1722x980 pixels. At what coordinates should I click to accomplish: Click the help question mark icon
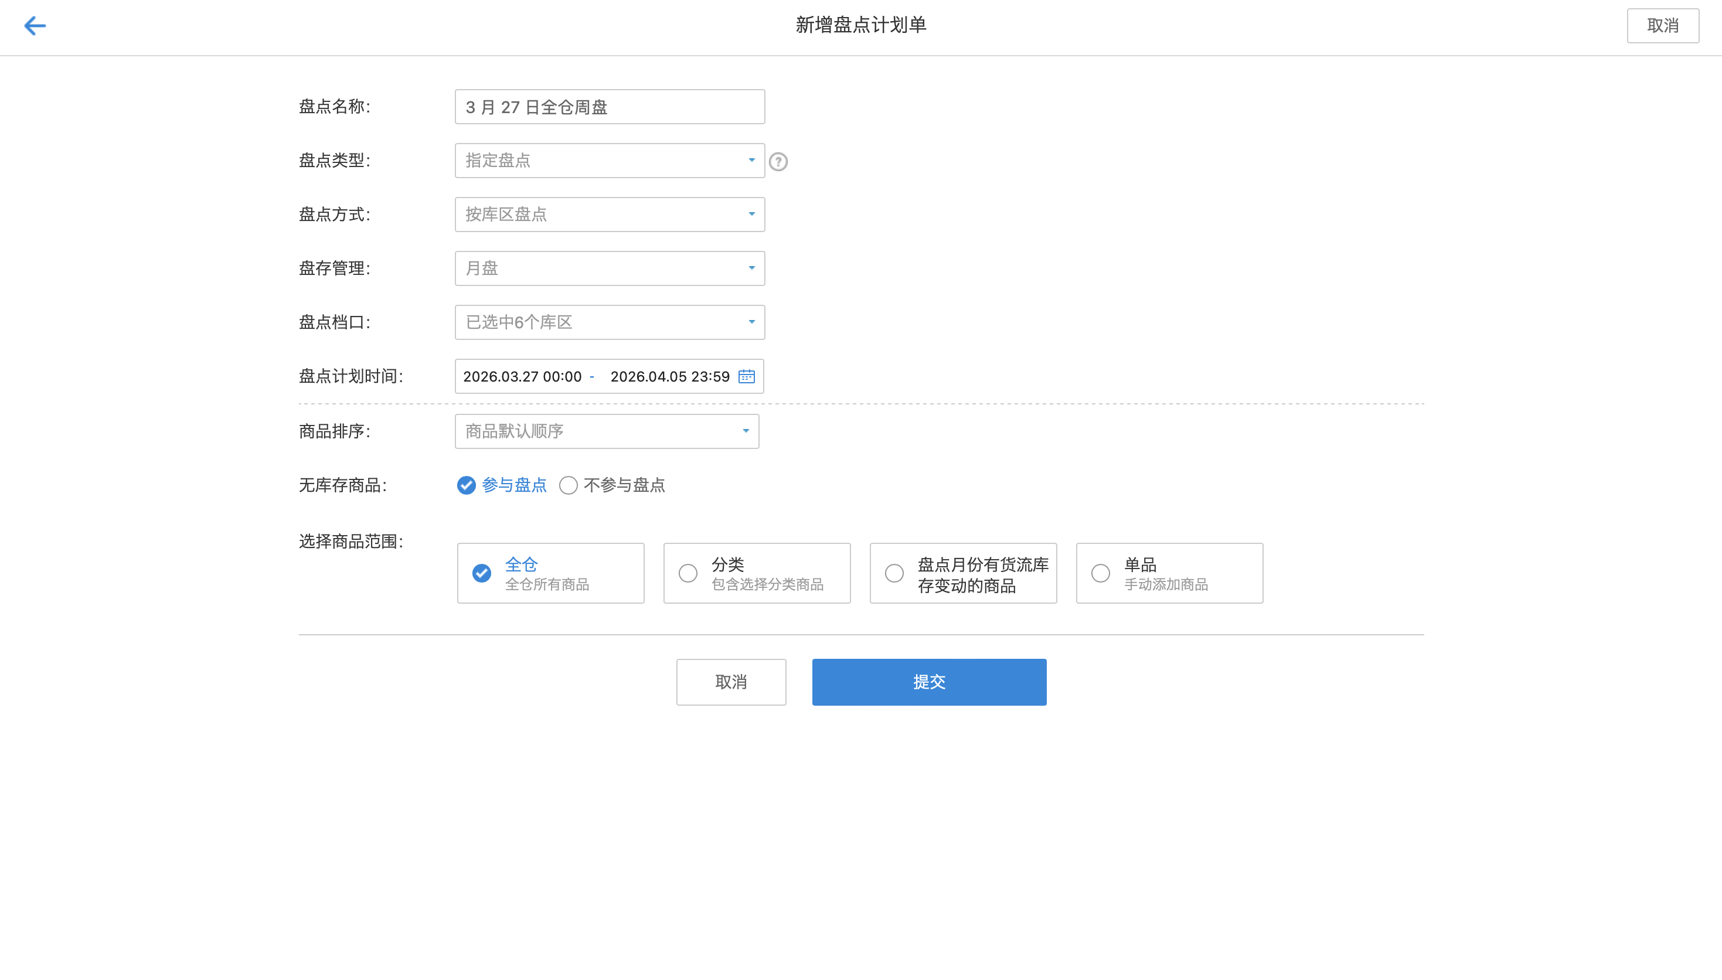click(778, 162)
